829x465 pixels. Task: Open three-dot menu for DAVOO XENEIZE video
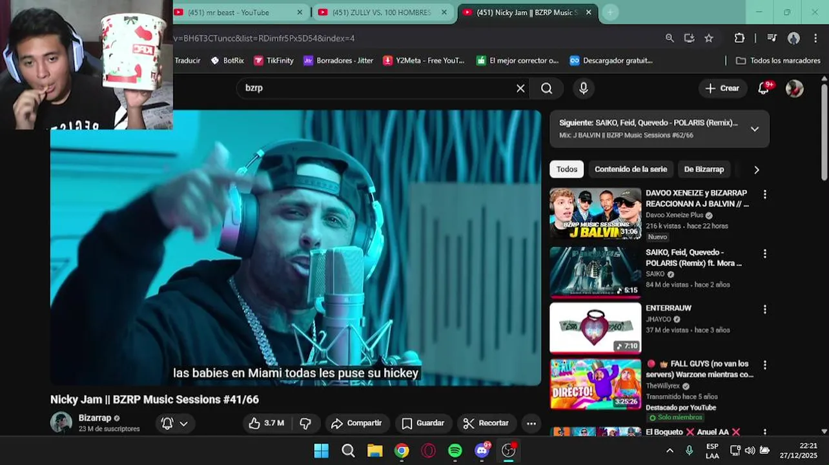coord(765,194)
